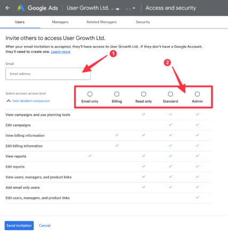Click the Standard checkmark in Edit campaigns row

170,124
